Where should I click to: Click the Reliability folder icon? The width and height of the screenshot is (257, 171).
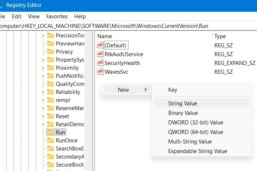click(x=50, y=92)
